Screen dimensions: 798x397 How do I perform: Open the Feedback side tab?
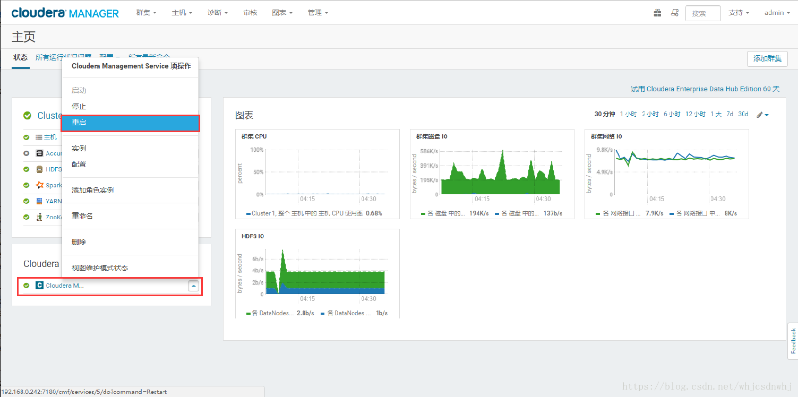click(x=793, y=341)
